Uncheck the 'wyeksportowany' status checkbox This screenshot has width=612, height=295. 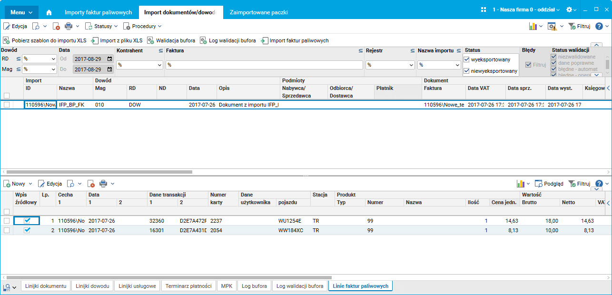click(466, 59)
